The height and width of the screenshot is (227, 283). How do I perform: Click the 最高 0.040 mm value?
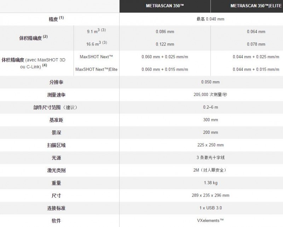click(x=210, y=19)
